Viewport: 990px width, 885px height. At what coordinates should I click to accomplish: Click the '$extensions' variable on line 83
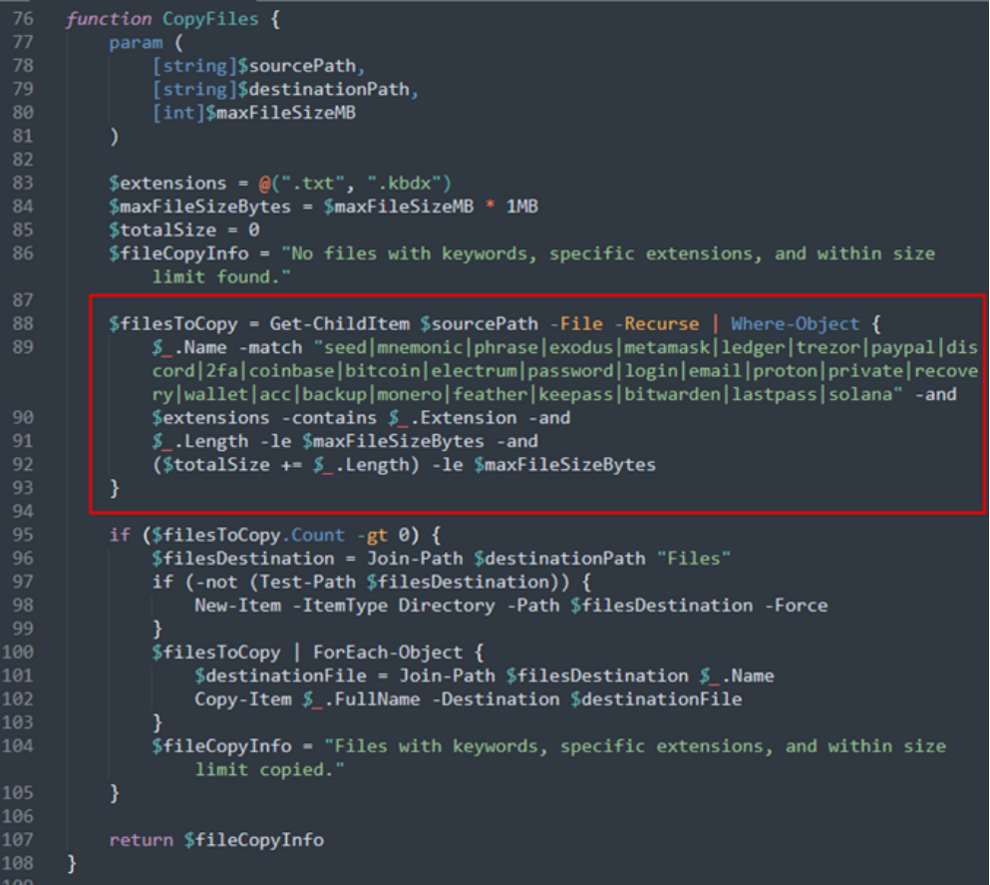coord(167,184)
